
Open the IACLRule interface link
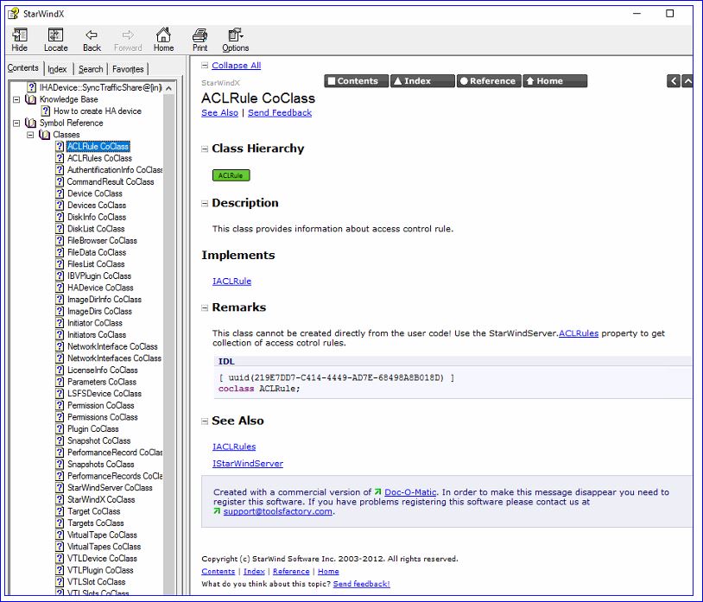(x=231, y=282)
